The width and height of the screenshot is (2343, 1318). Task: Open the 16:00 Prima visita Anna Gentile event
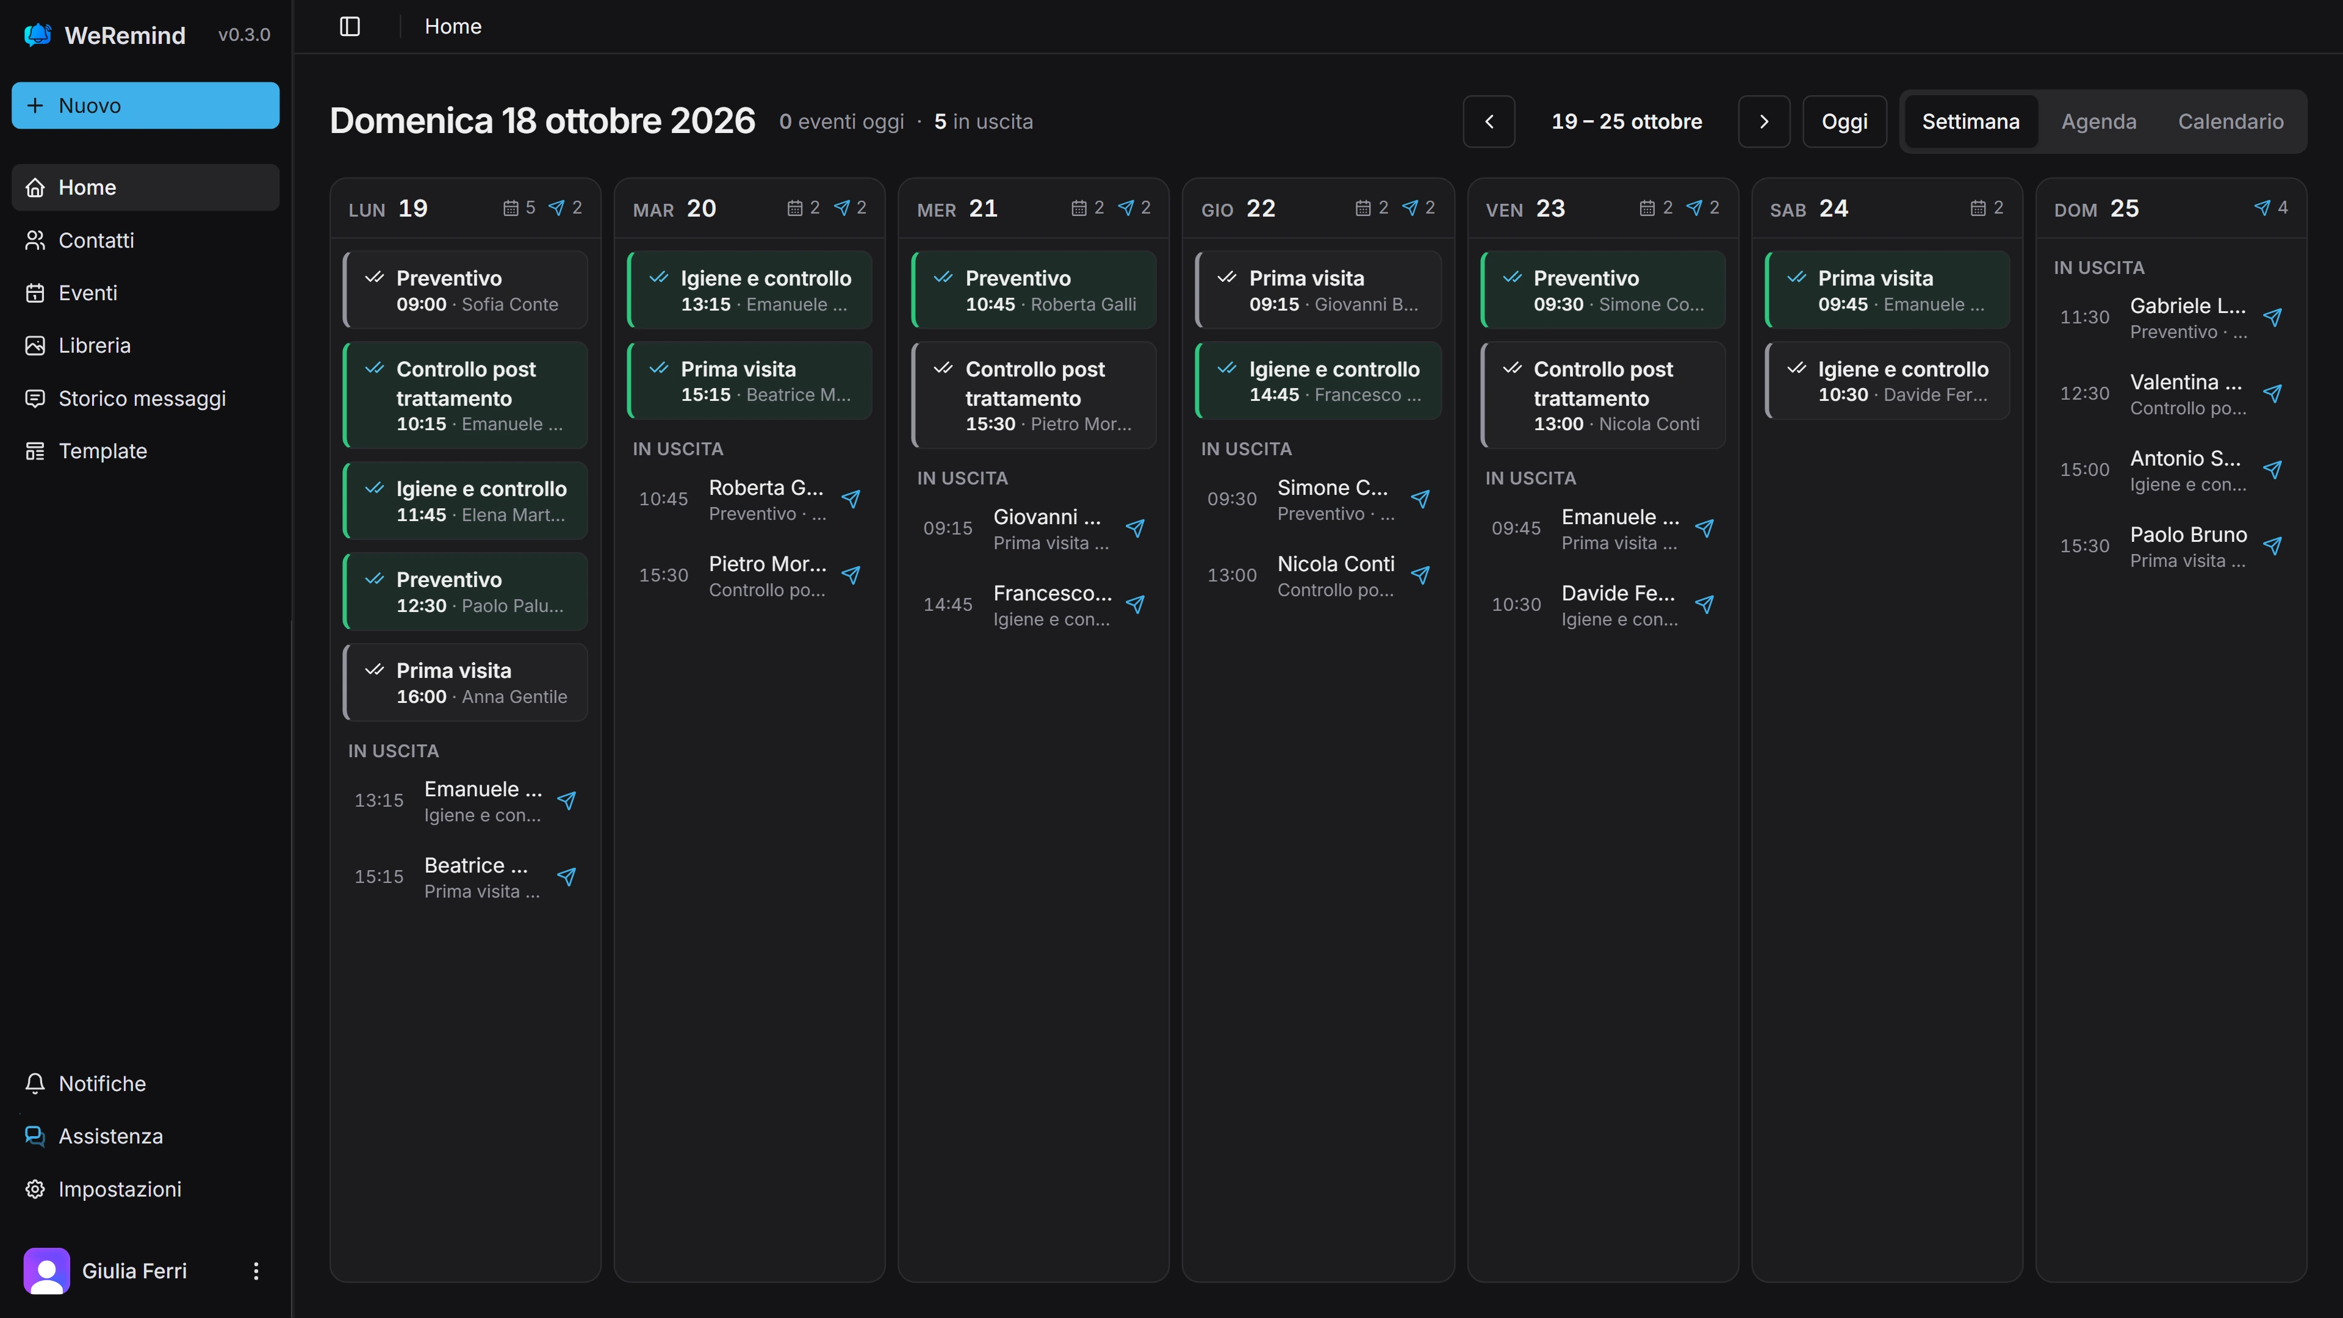pyautogui.click(x=465, y=682)
